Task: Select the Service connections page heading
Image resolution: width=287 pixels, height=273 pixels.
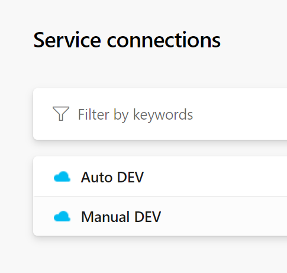Action: click(x=127, y=40)
